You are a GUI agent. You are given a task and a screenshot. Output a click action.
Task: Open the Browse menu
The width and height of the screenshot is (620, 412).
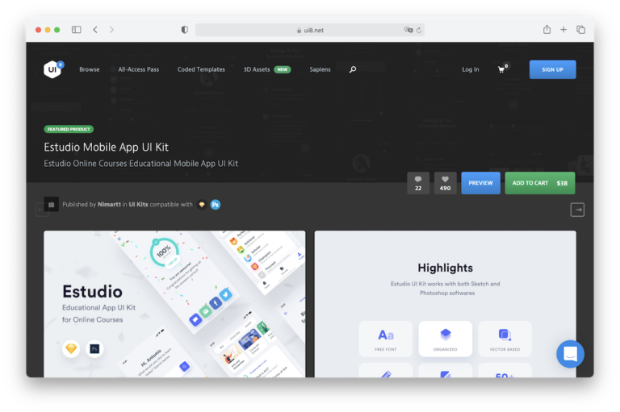(90, 69)
